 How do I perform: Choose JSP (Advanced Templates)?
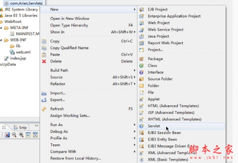tap(181, 113)
